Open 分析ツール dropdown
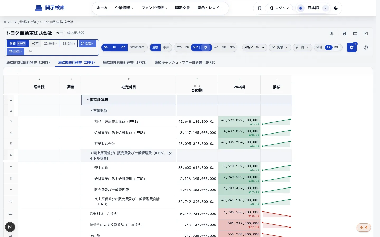380x237 pixels. click(254, 47)
